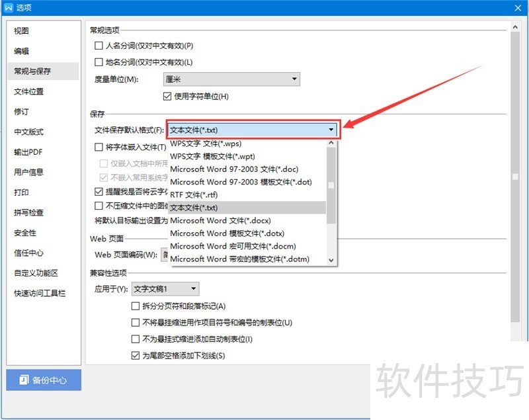Screen dimensions: 529x420
Task: Uncheck 为尾部空格添加下划线 option
Action: (136, 355)
